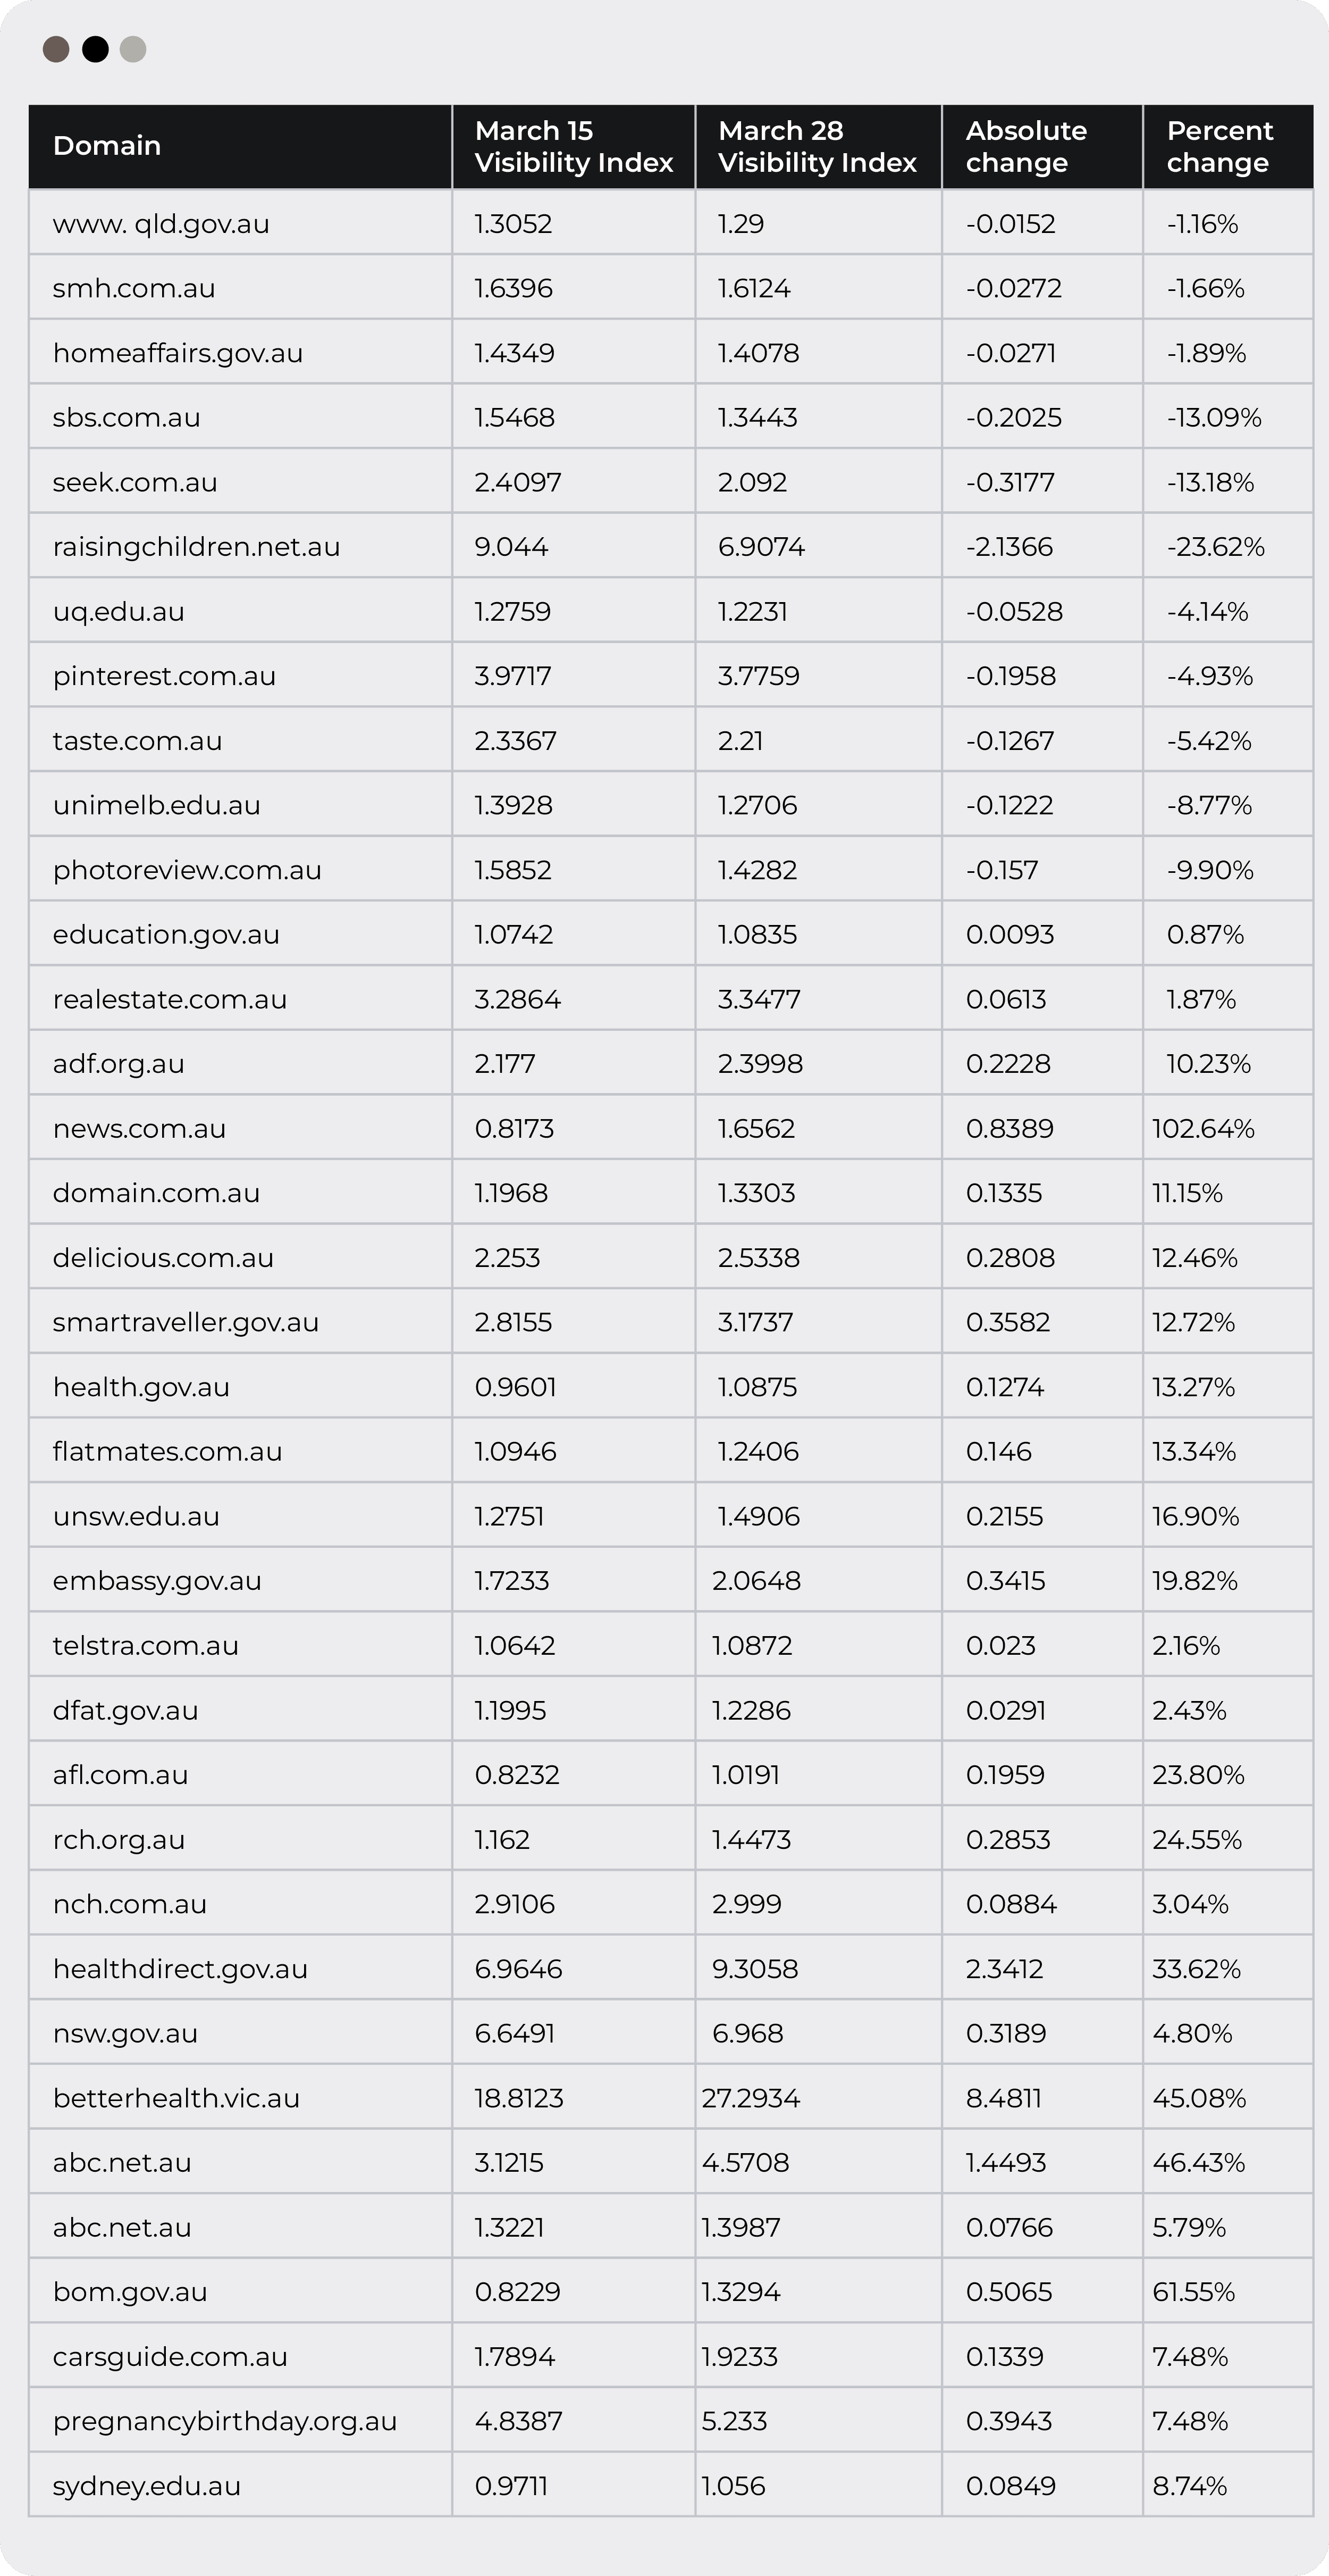Click the brown window dot at top left
Image resolution: width=1329 pixels, height=2576 pixels.
coord(56,49)
